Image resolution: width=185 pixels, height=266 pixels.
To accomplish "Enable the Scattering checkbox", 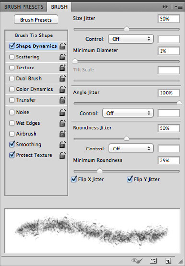I will 12,57.
